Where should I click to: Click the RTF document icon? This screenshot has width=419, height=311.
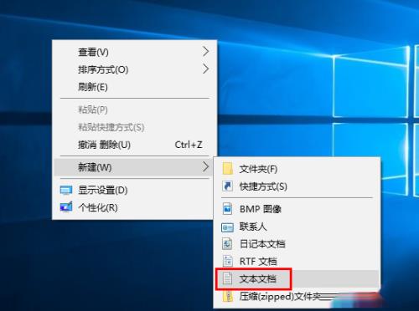click(227, 261)
